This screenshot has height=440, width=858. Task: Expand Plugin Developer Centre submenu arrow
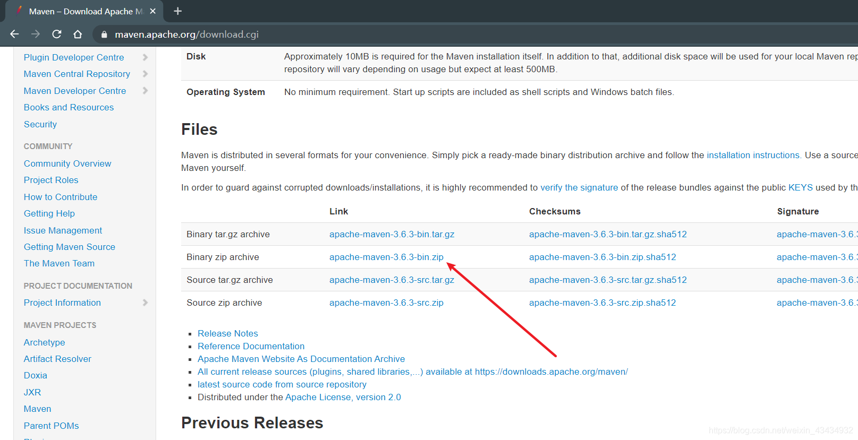[145, 57]
